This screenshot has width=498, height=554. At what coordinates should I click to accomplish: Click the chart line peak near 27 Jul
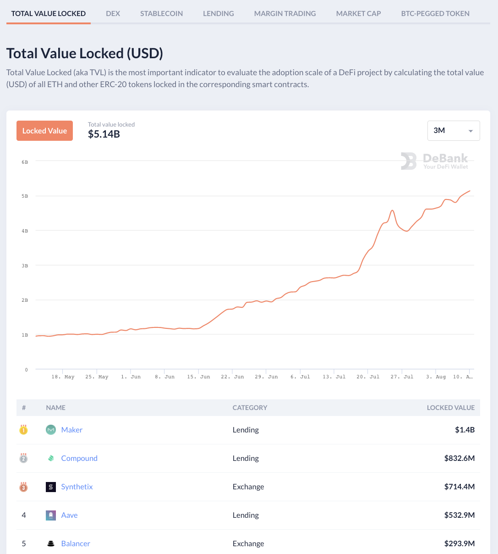coord(392,211)
